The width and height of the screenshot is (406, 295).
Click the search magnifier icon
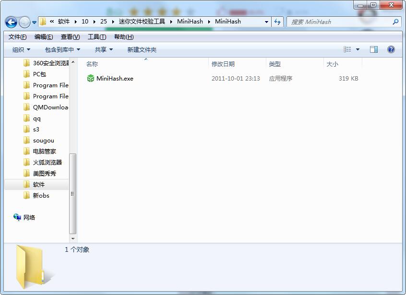(395, 22)
